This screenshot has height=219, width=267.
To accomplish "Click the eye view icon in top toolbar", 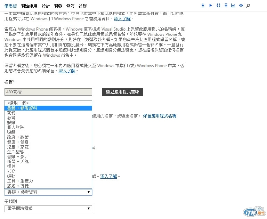I will (x=241, y=6).
